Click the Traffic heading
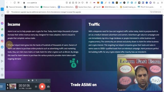164x92 pixels. [x=94, y=25]
